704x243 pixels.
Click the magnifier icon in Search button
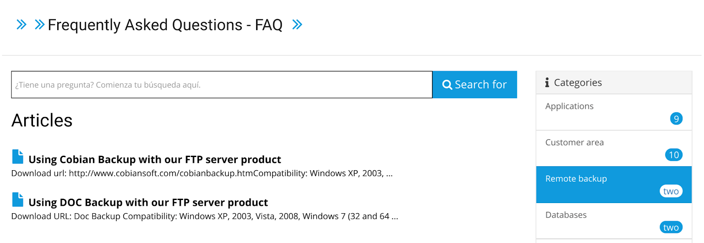pyautogui.click(x=447, y=85)
